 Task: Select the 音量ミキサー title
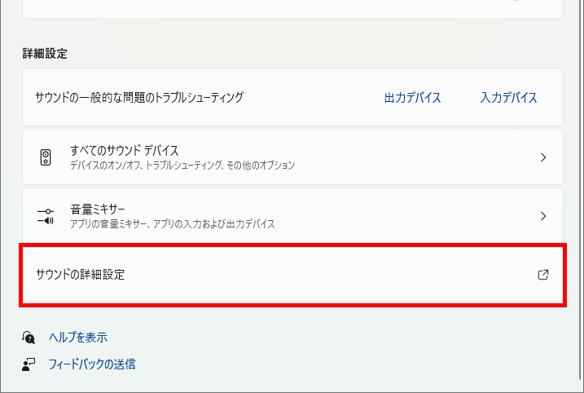(x=98, y=210)
